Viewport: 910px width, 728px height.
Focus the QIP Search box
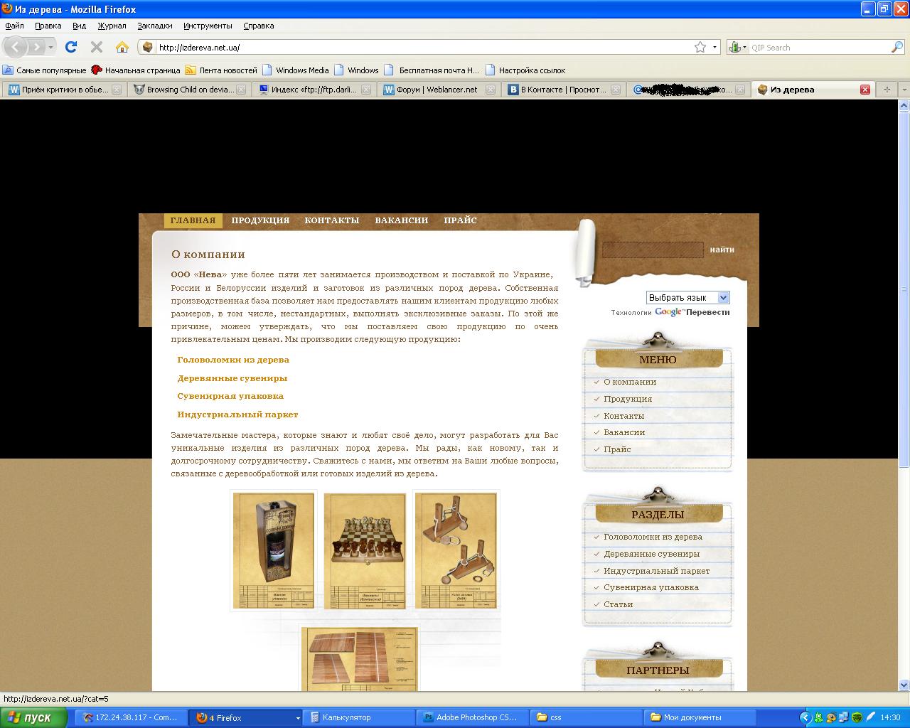pyautogui.click(x=820, y=48)
